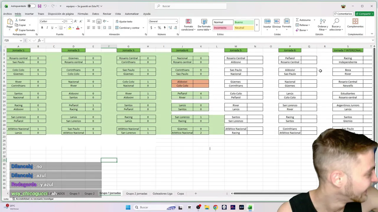This screenshot has height=212, width=378.
Task: Toggle underline formatting with the S button
Action: click(x=52, y=28)
